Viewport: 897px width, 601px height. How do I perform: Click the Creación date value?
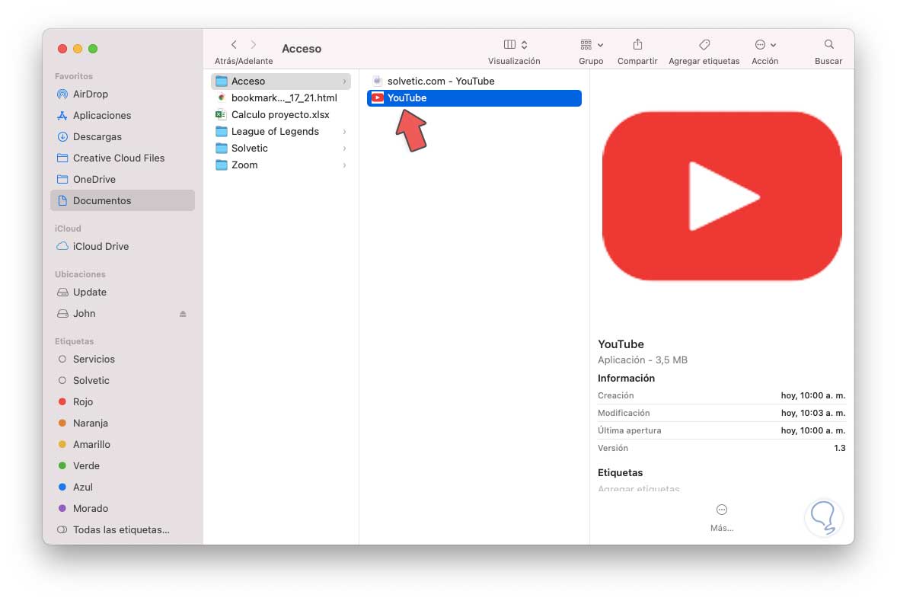(x=813, y=395)
